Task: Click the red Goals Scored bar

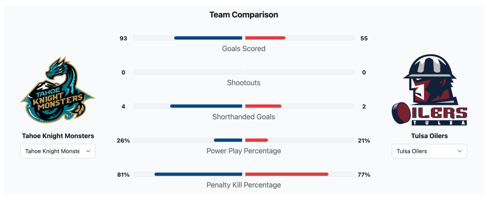Action: pos(265,38)
